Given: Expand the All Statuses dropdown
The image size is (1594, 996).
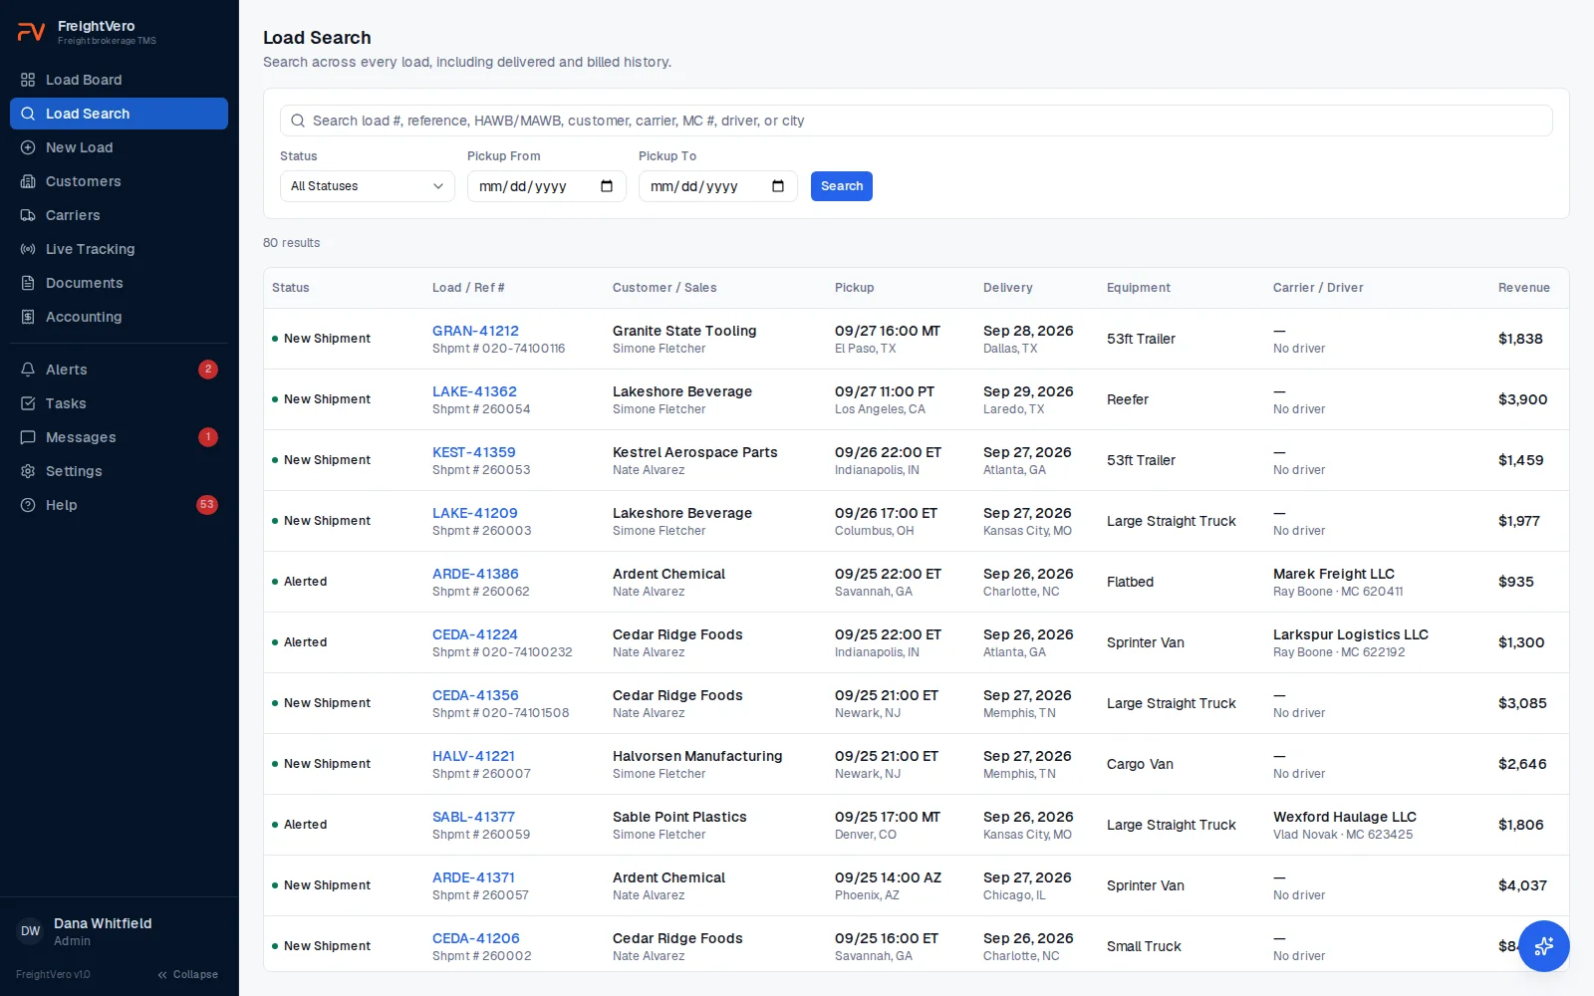Looking at the screenshot, I should 368,186.
